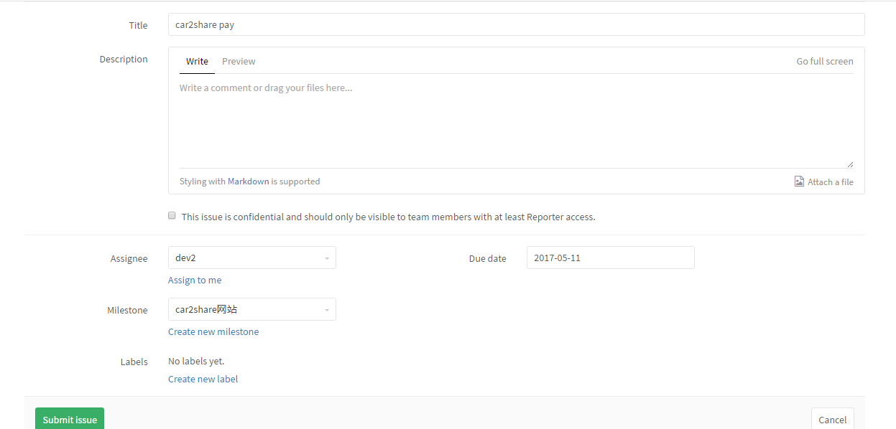Enable the confidential issue checkbox

[x=172, y=215]
